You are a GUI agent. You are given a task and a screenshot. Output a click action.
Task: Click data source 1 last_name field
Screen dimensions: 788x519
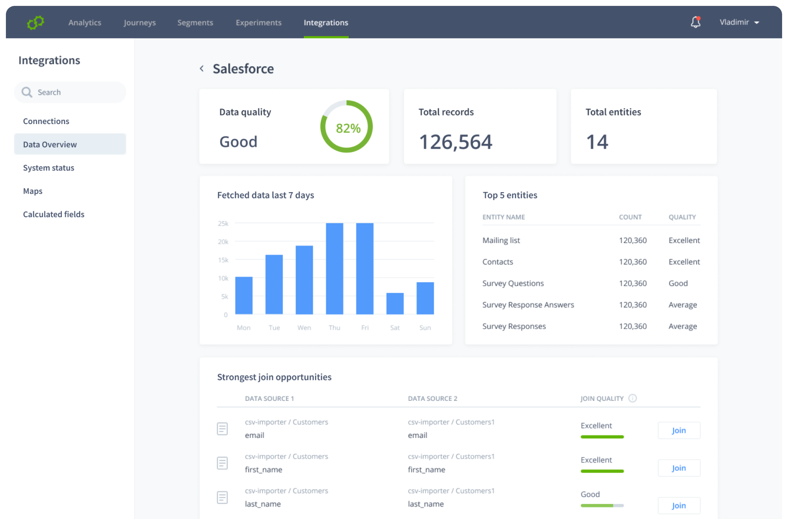point(263,504)
